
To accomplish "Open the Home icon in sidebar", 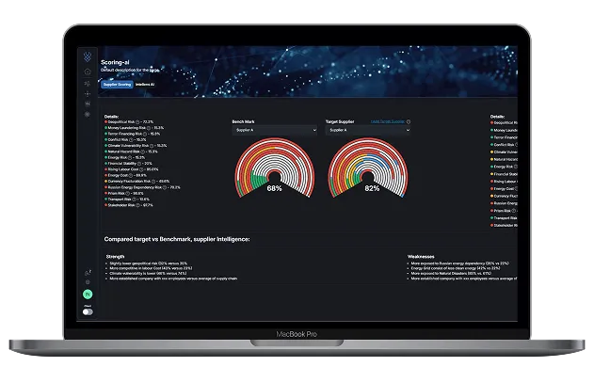I will coord(88,72).
